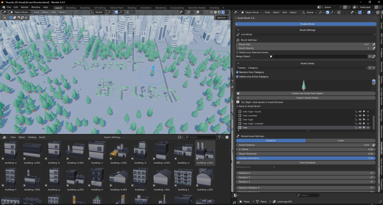Click the filter icon in asset browser
Viewport: 383px width, 205px height.
point(220,137)
